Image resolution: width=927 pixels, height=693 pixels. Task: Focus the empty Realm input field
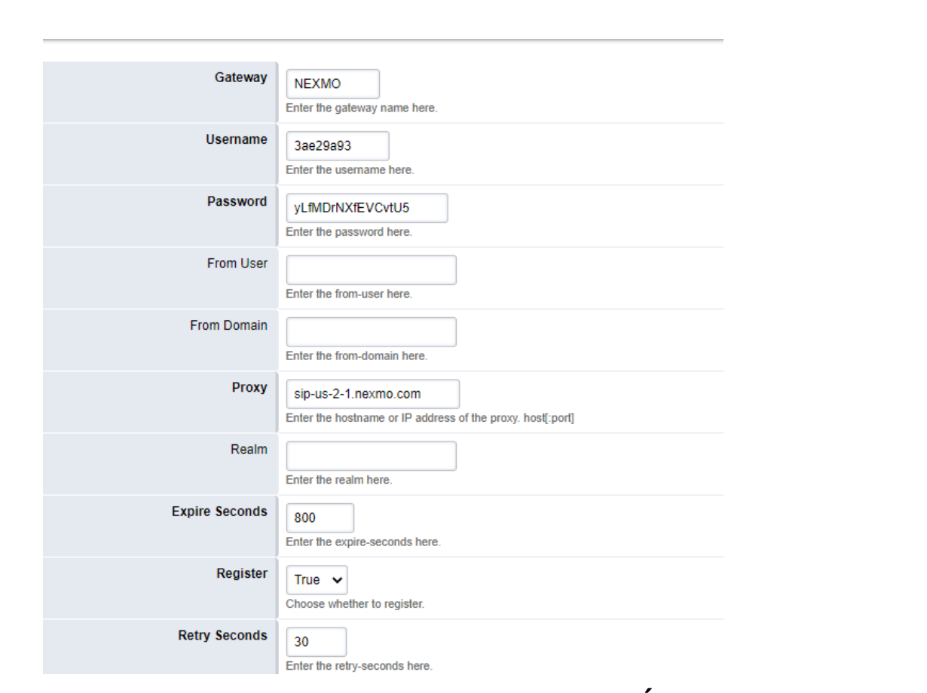(371, 456)
